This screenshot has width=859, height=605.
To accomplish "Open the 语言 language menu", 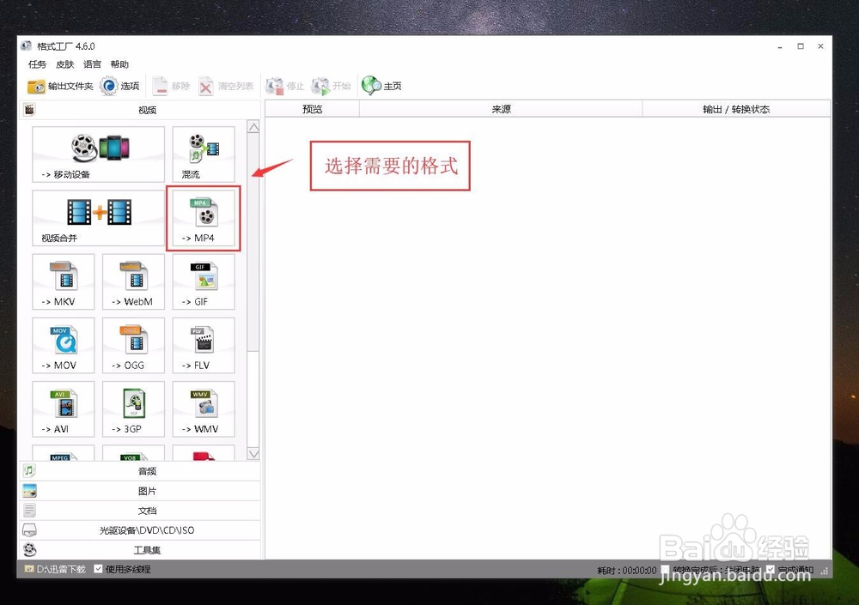I will [91, 64].
